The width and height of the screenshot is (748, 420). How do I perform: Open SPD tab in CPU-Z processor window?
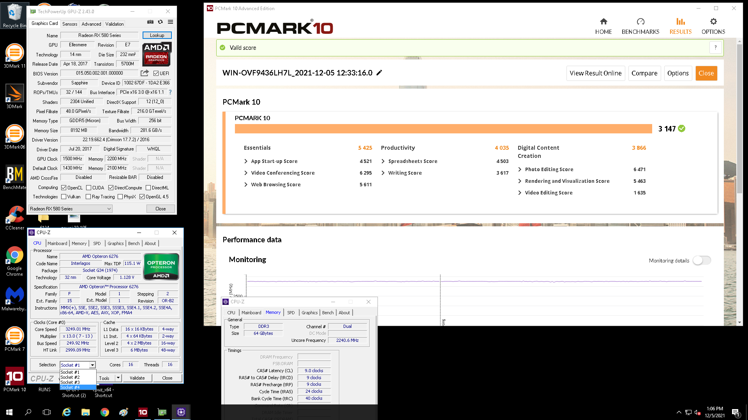point(97,243)
